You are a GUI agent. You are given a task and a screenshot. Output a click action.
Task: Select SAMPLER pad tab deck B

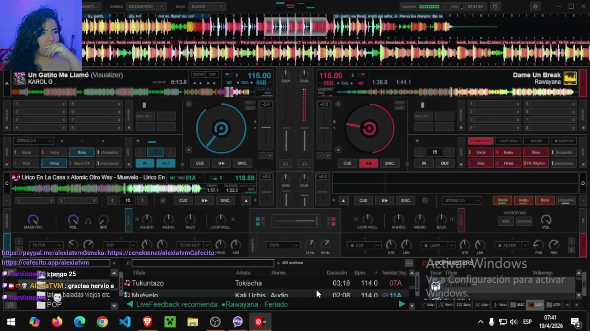tap(563, 141)
